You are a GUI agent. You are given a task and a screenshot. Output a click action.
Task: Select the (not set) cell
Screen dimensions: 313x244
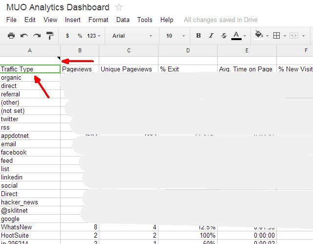(x=30, y=111)
